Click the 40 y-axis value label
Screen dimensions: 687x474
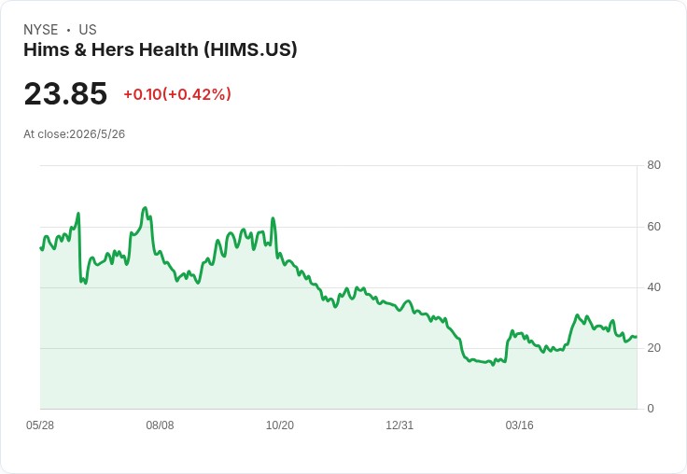coord(653,287)
